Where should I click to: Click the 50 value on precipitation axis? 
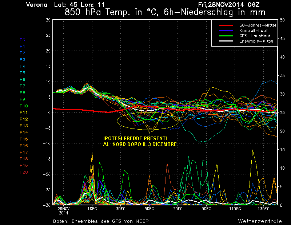pyautogui.click(x=282, y=20)
